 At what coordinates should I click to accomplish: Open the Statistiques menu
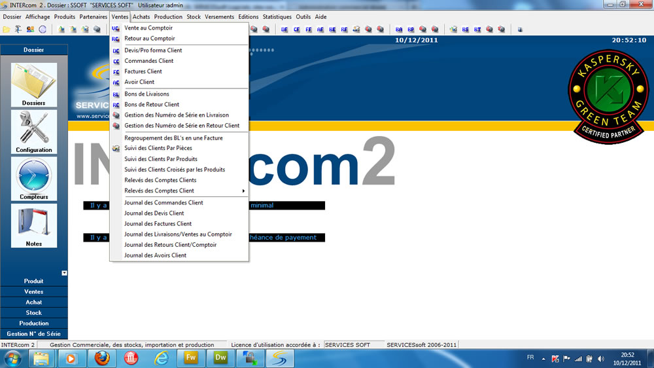(x=277, y=17)
